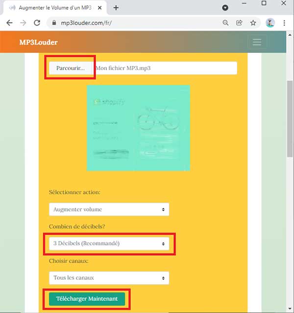Open the 3 Décibels (Recommandé) dropdown
Image resolution: width=294 pixels, height=313 pixels.
[x=109, y=243]
